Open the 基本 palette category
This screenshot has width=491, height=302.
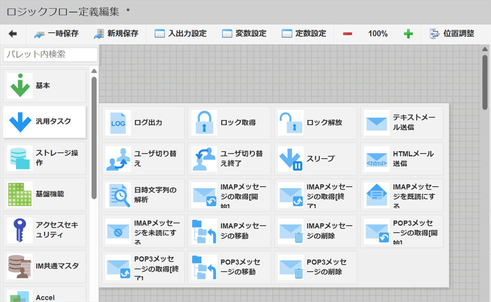coord(44,86)
